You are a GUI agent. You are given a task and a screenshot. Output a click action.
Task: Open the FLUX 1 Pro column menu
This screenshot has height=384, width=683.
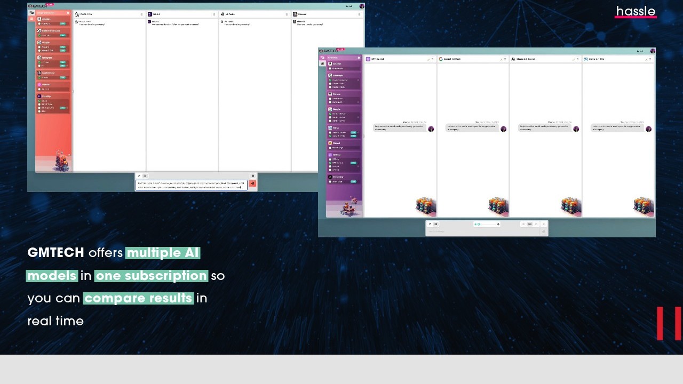point(141,14)
